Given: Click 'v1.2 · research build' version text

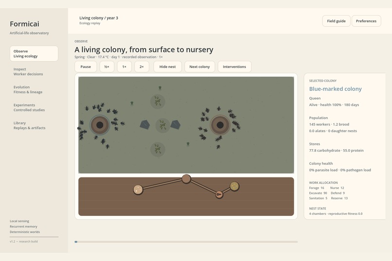Looking at the screenshot, I should (24, 242).
